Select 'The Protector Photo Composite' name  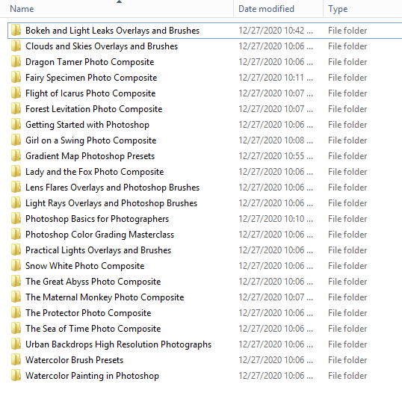[x=88, y=313]
